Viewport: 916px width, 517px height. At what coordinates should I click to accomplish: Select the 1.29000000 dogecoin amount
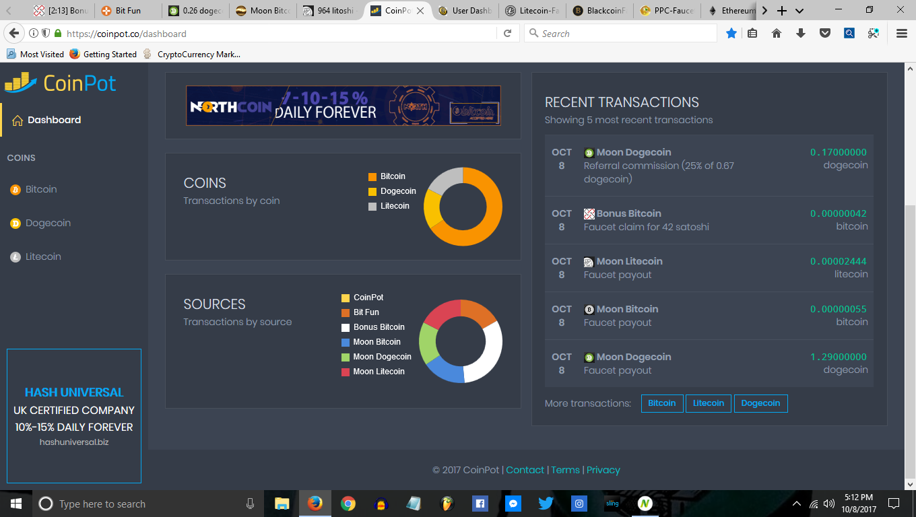pos(839,357)
